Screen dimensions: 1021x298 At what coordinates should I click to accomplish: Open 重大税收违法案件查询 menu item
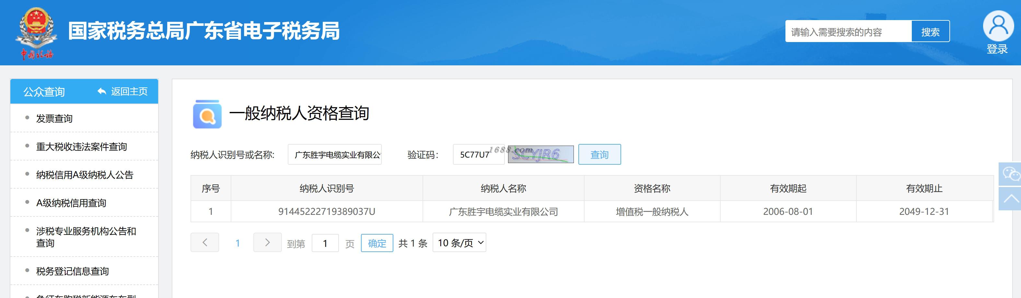(82, 147)
